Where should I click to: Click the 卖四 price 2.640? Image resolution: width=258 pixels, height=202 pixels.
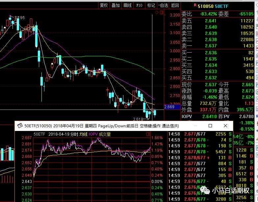(x=211, y=27)
